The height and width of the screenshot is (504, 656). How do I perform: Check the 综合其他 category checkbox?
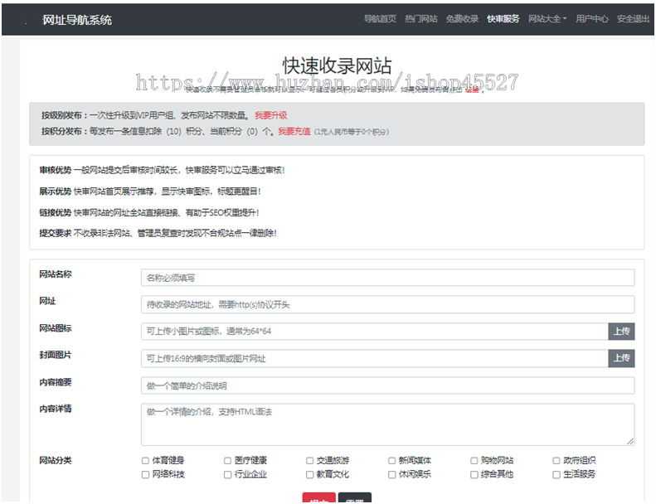(474, 475)
